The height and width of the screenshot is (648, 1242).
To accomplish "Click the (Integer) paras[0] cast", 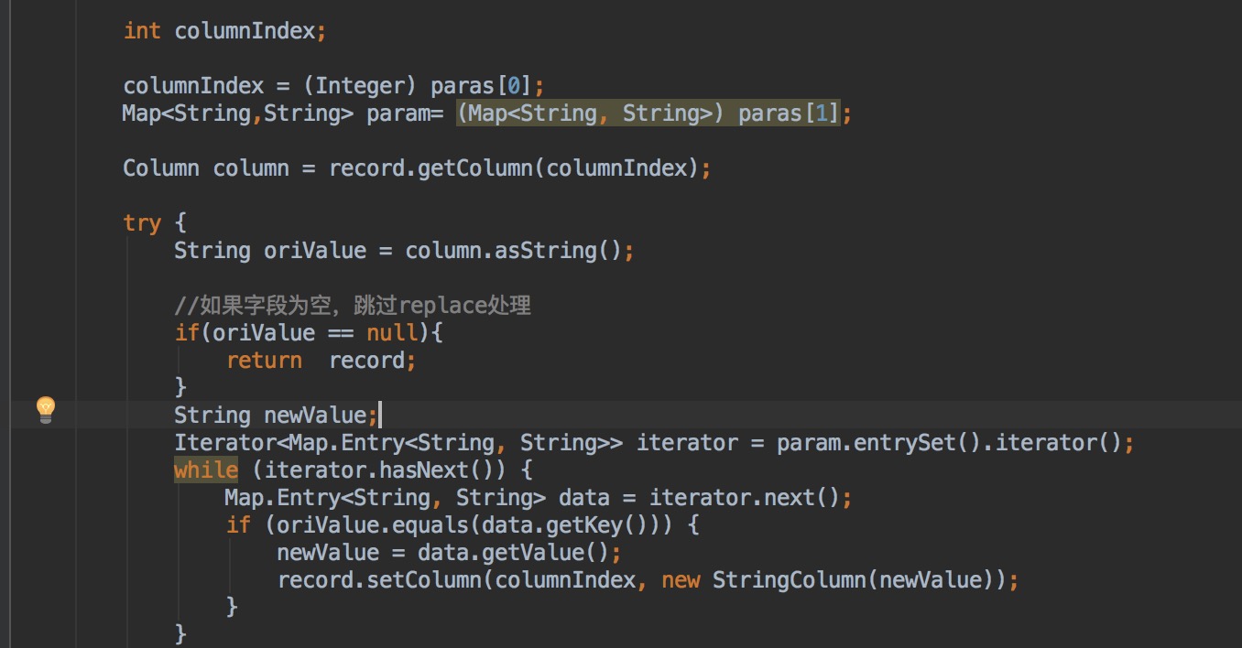I will (417, 86).
